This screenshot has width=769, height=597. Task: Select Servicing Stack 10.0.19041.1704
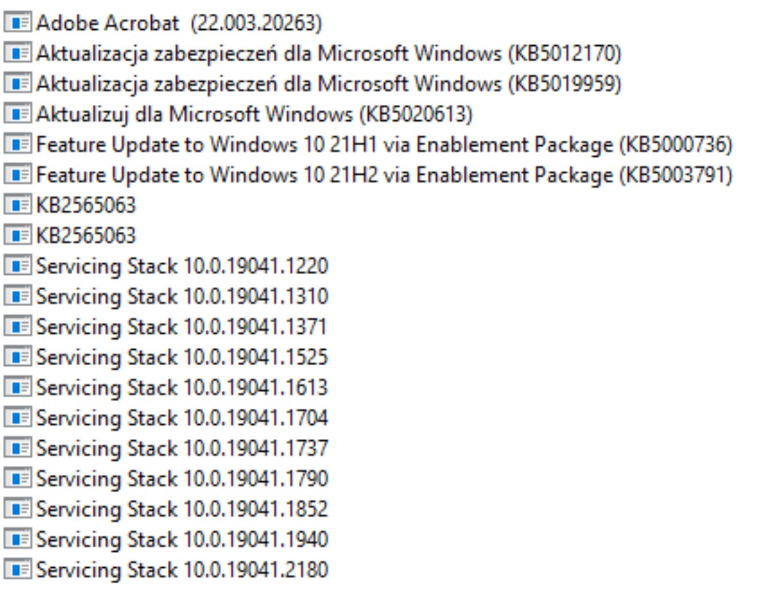pyautogui.click(x=166, y=418)
